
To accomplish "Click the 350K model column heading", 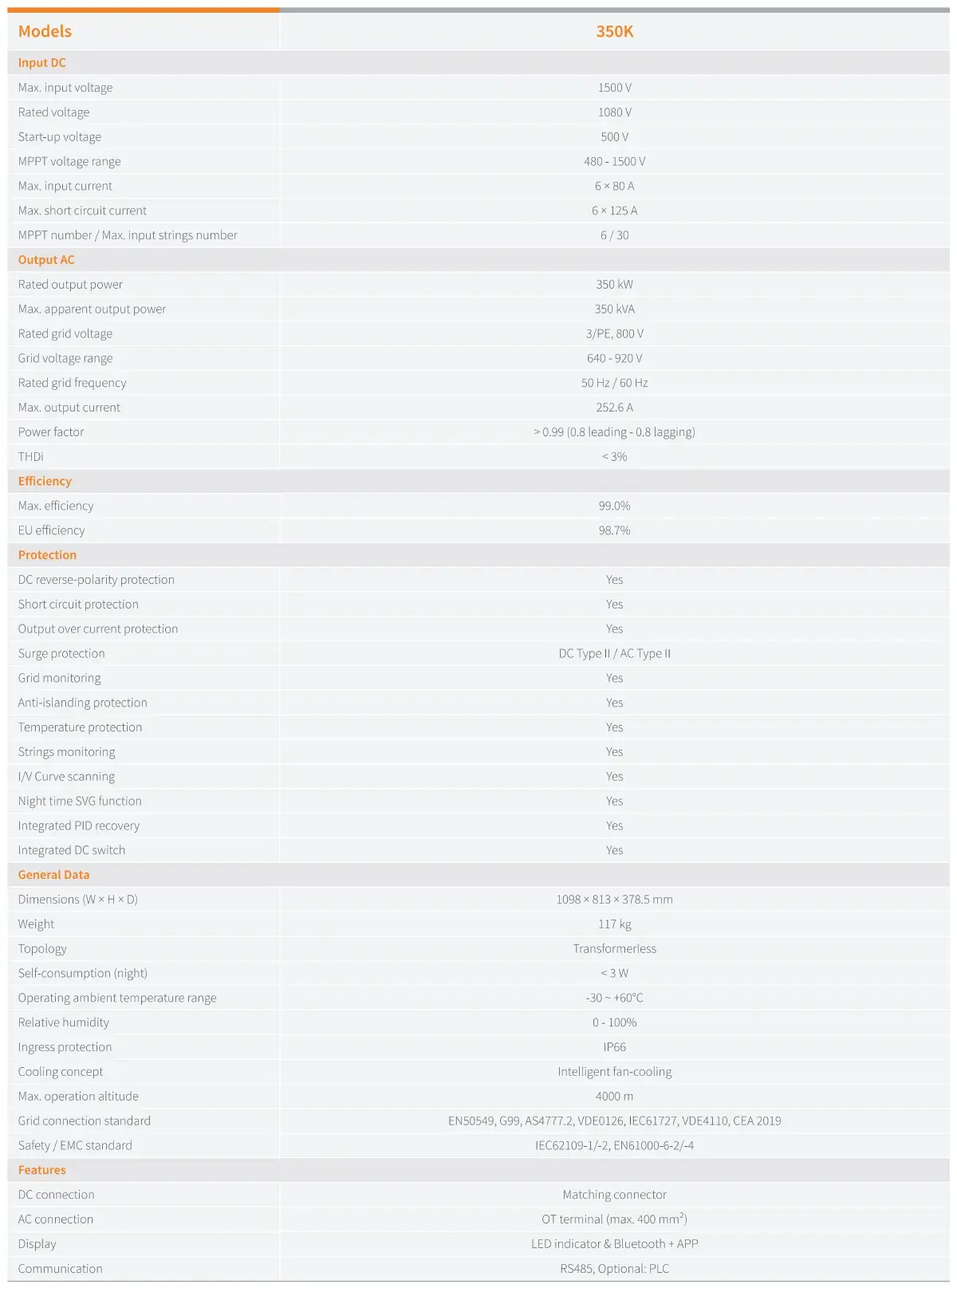I will click(614, 31).
